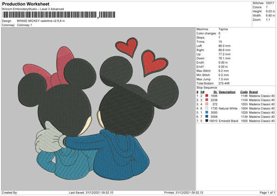The width and height of the screenshot is (277, 196).
Task: Click stitch count '372' in stop sequence
Action: (x=215, y=104)
